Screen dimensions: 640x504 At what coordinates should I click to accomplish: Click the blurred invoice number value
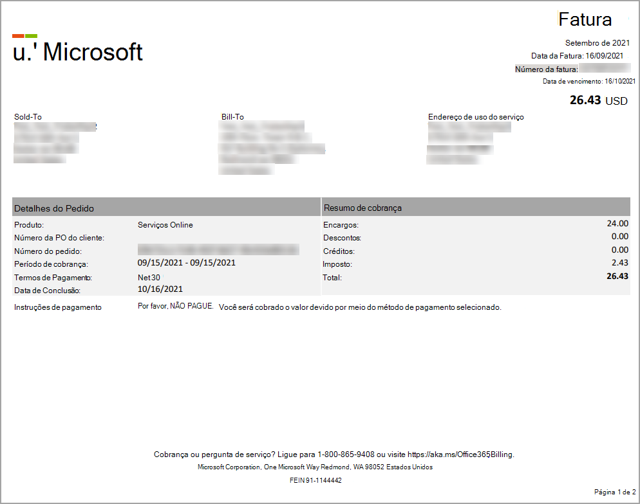(x=605, y=68)
